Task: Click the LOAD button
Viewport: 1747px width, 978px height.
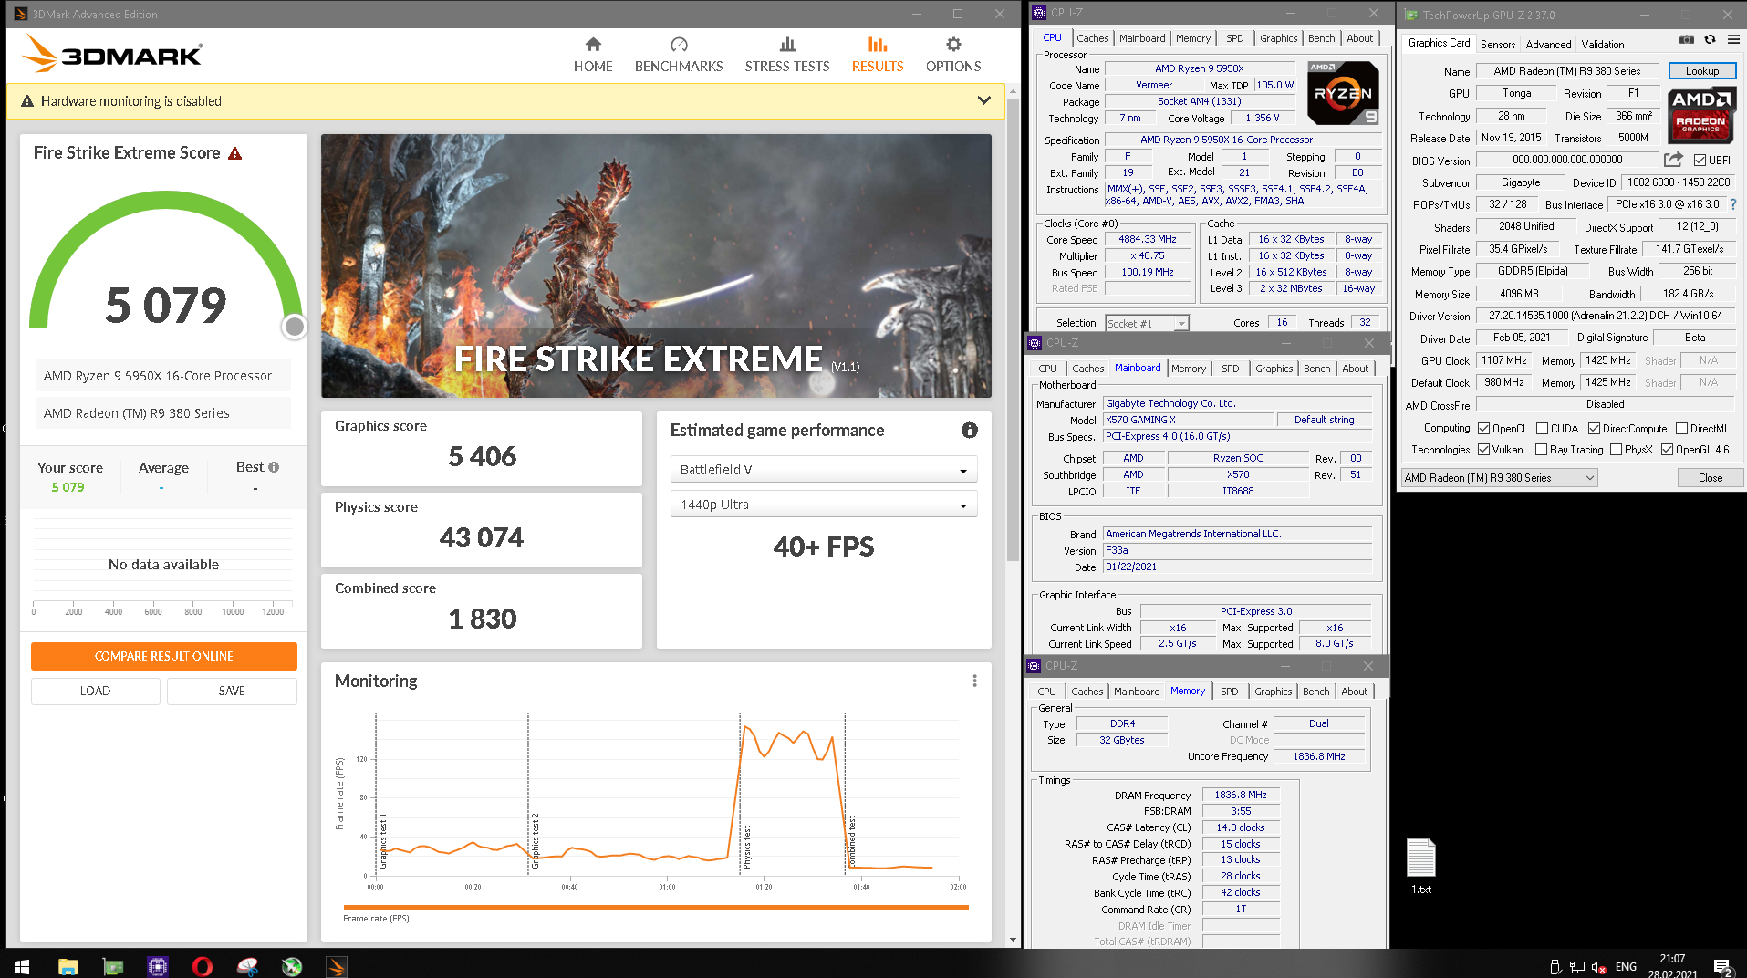Action: 96,691
